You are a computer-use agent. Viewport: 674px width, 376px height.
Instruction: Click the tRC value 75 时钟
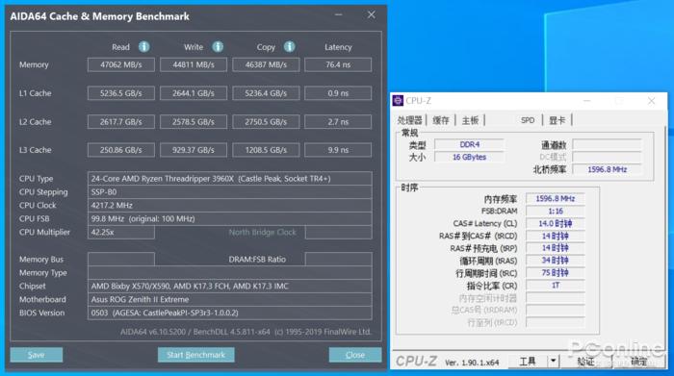click(x=556, y=273)
